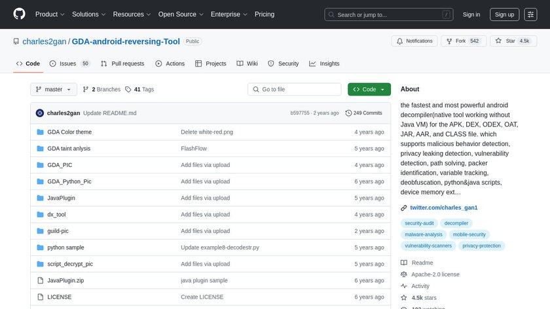Expand the master branch dropdown
The width and height of the screenshot is (550, 309).
click(x=54, y=90)
